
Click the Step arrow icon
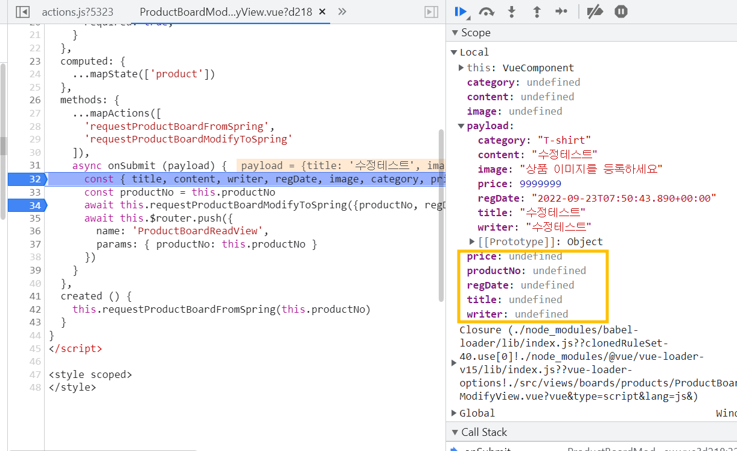561,11
